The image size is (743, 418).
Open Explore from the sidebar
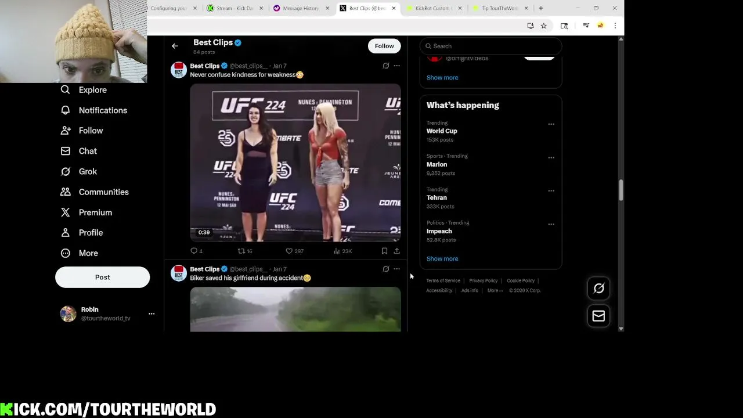[92, 90]
